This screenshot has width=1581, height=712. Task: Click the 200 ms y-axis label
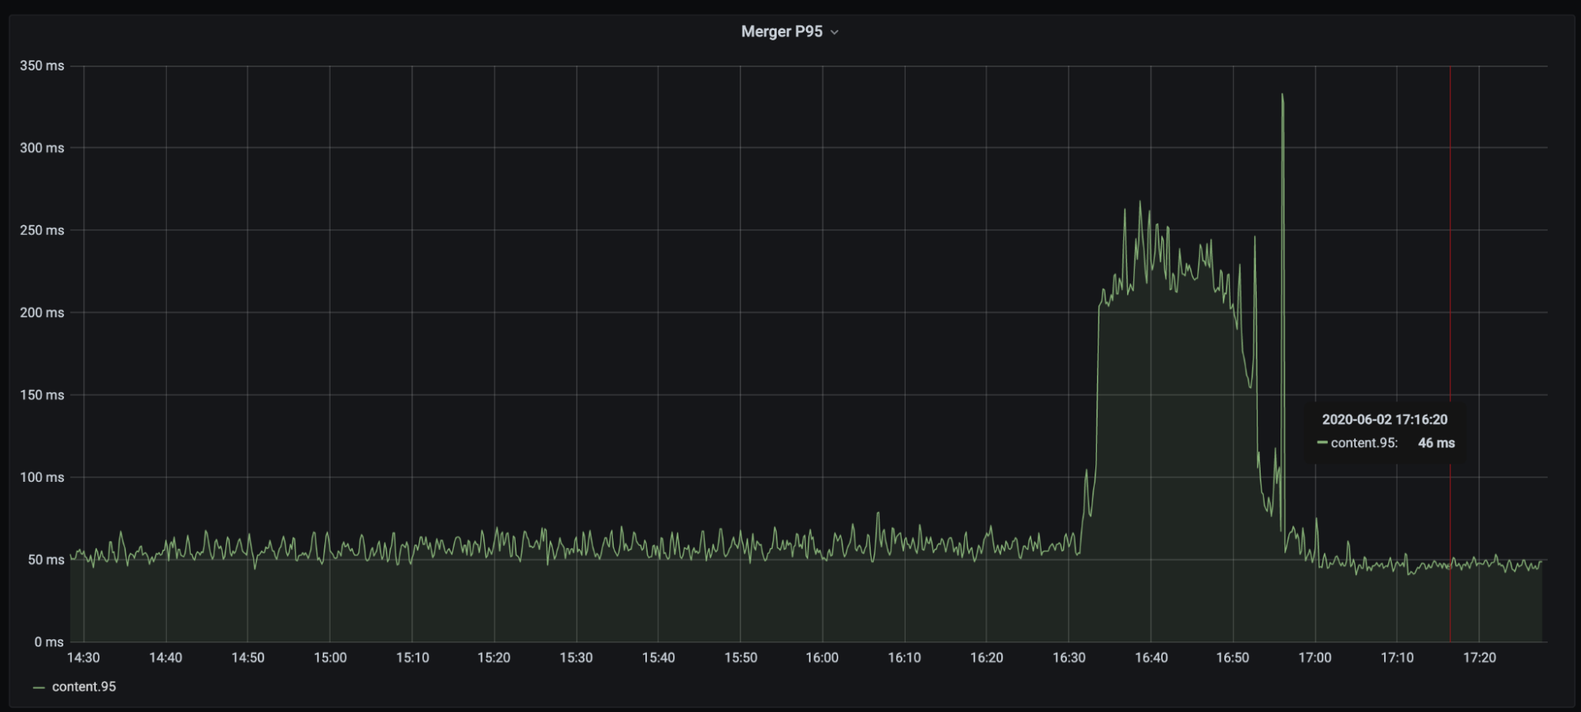[x=42, y=312]
